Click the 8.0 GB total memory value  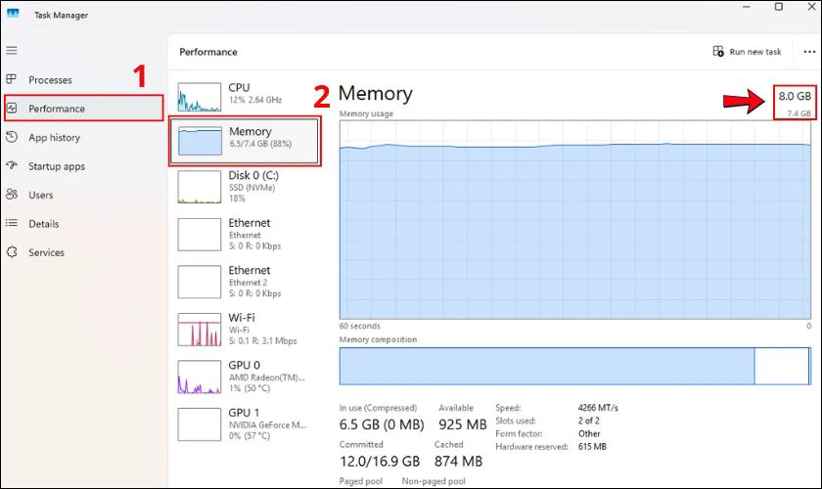pyautogui.click(x=795, y=96)
